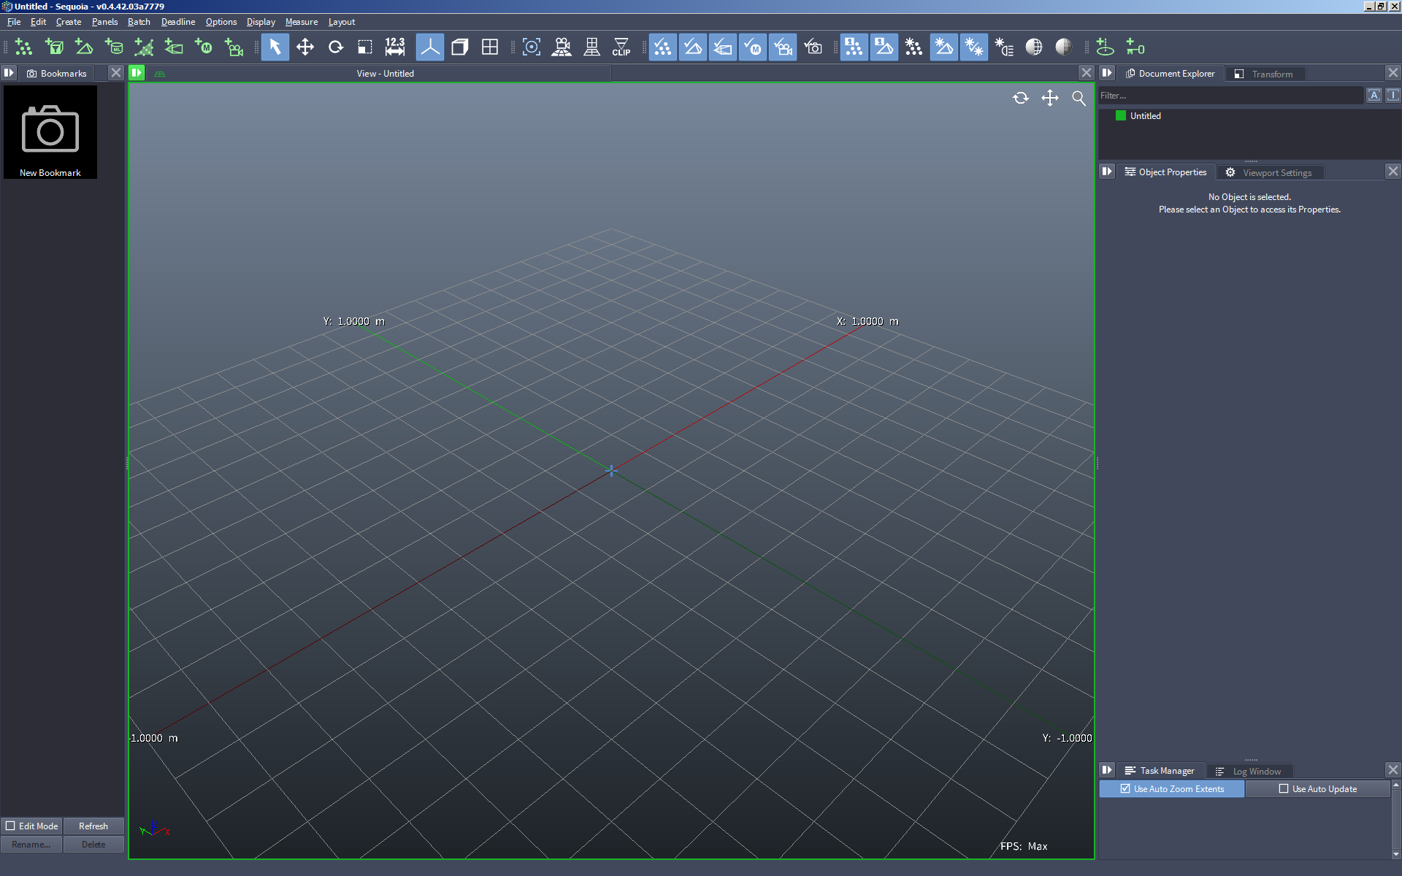The width and height of the screenshot is (1402, 876).
Task: Click the New Bookmark thumbnail
Action: [x=50, y=132]
